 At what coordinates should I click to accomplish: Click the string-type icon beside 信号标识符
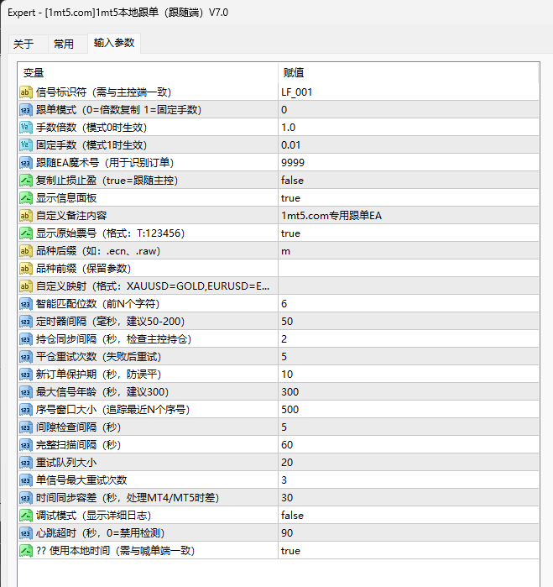pyautogui.click(x=25, y=92)
